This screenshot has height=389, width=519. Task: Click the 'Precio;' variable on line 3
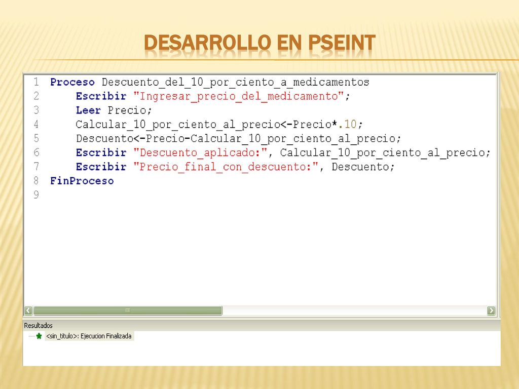pyautogui.click(x=130, y=110)
